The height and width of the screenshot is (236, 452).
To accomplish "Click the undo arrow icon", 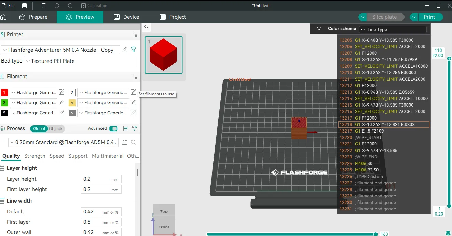I will click(57, 5).
